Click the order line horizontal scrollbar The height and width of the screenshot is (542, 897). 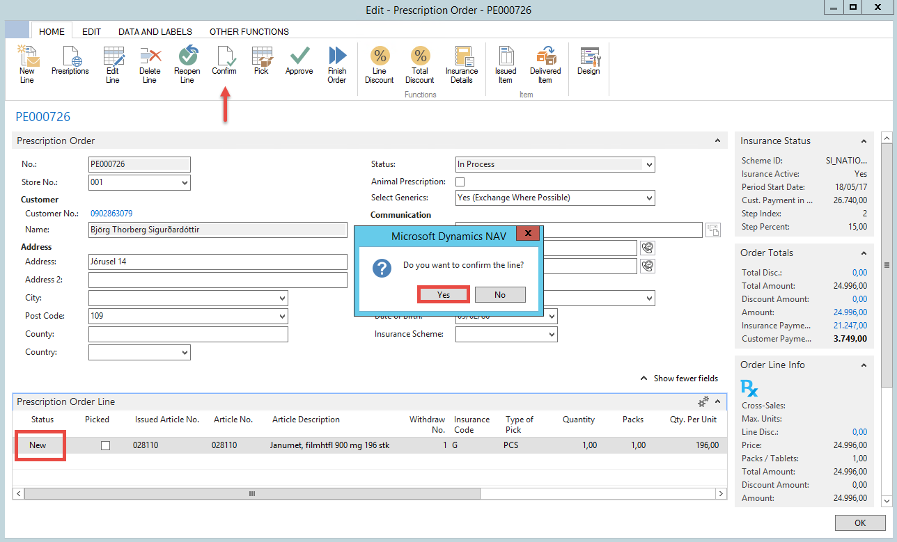click(252, 493)
